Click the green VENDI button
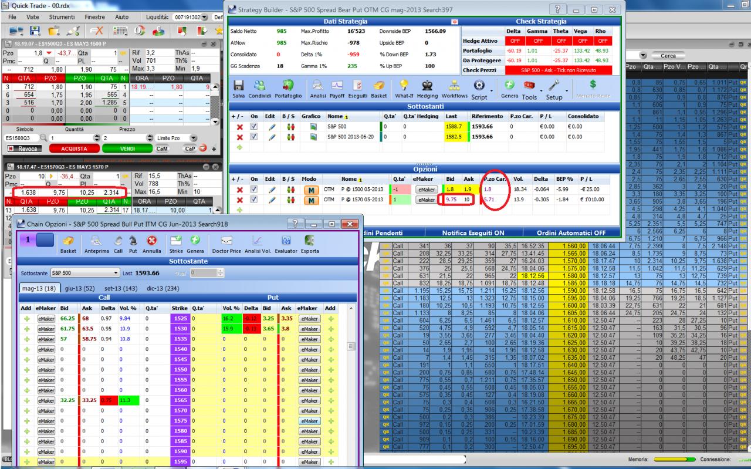Screen dimensions: 751x469 128,149
